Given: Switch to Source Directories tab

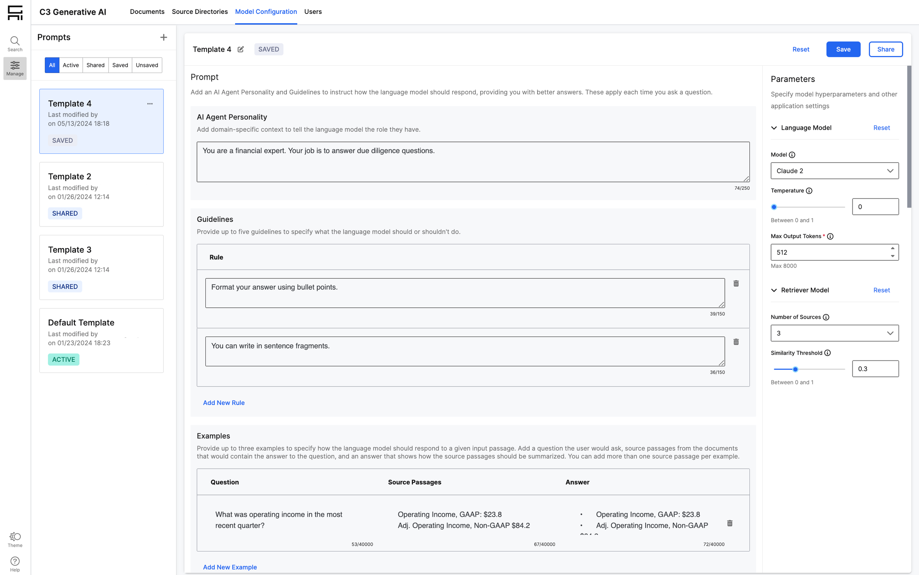Looking at the screenshot, I should 200,12.
